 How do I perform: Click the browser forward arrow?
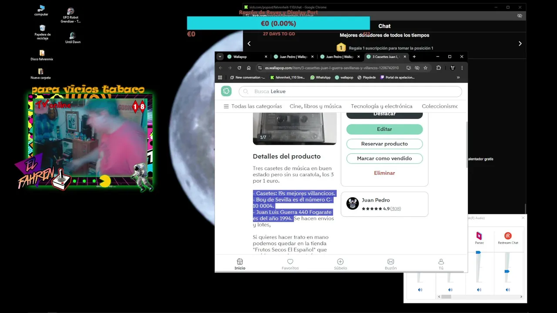[x=230, y=68]
